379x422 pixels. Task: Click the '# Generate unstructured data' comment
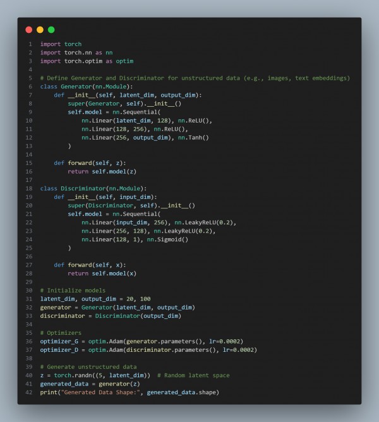pos(88,366)
